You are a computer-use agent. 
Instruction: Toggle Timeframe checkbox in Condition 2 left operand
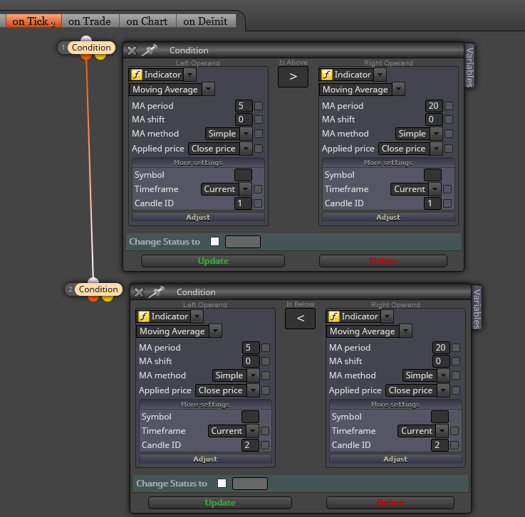[265, 431]
